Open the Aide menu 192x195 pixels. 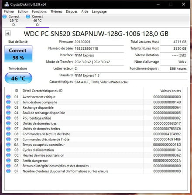tap(85, 11)
